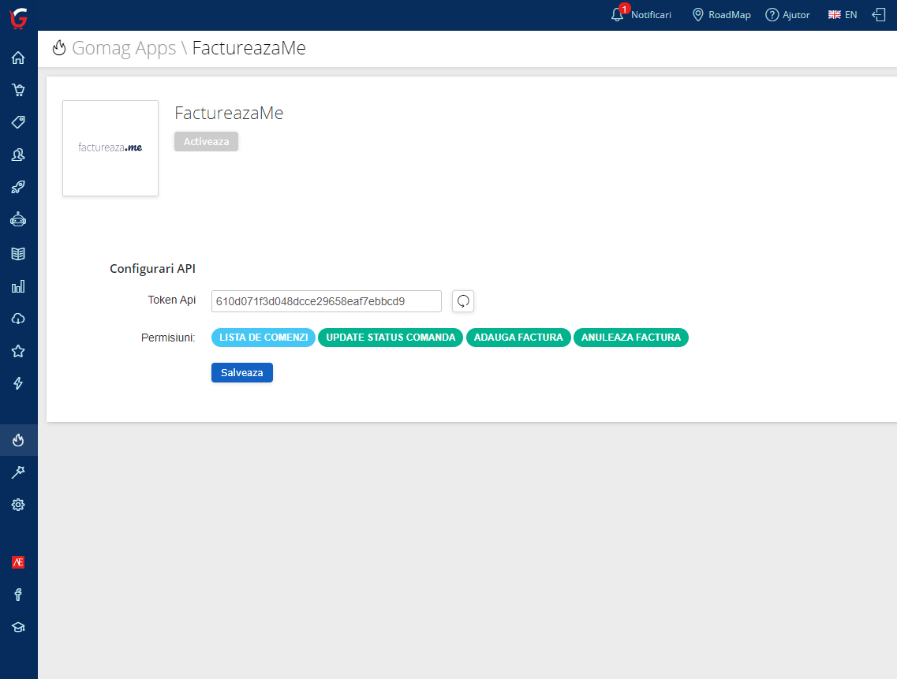Open the home dashboard icon in sidebar
The image size is (897, 679).
[18, 58]
